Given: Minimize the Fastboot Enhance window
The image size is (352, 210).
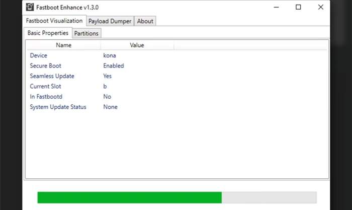Looking at the screenshot, I should pyautogui.click(x=276, y=7).
